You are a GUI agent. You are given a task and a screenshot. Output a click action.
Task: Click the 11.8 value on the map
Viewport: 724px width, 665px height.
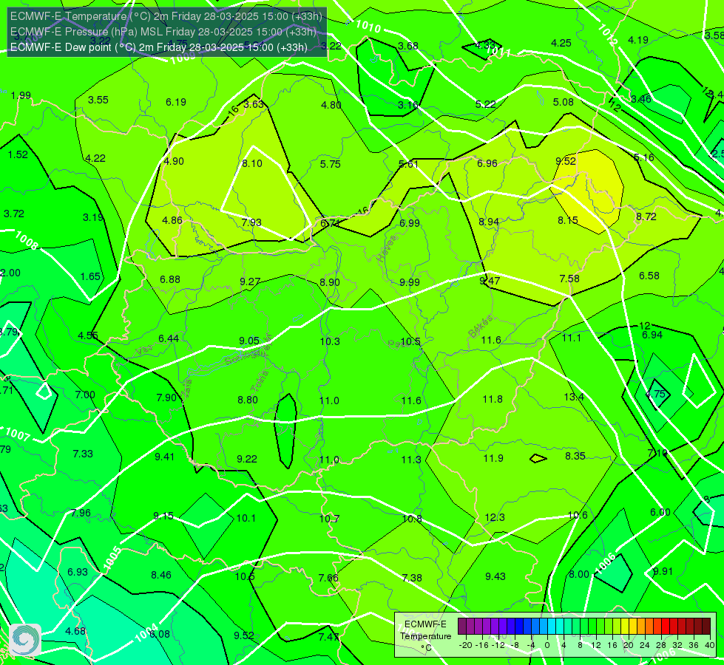(493, 399)
